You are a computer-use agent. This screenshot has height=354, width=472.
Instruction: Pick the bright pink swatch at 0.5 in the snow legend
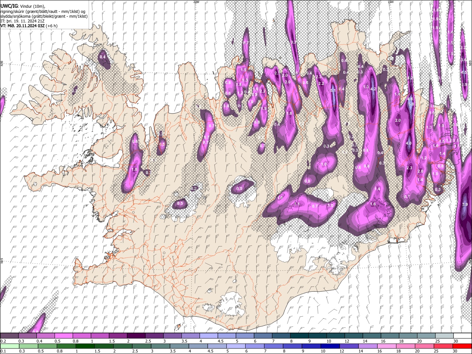(x=63, y=336)
